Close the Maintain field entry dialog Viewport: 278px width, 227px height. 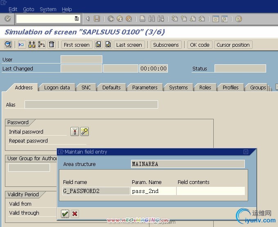click(246, 152)
